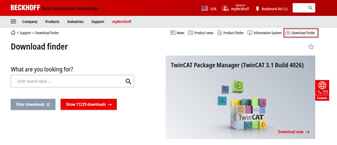Click the USA flag icon

pos(205,9)
